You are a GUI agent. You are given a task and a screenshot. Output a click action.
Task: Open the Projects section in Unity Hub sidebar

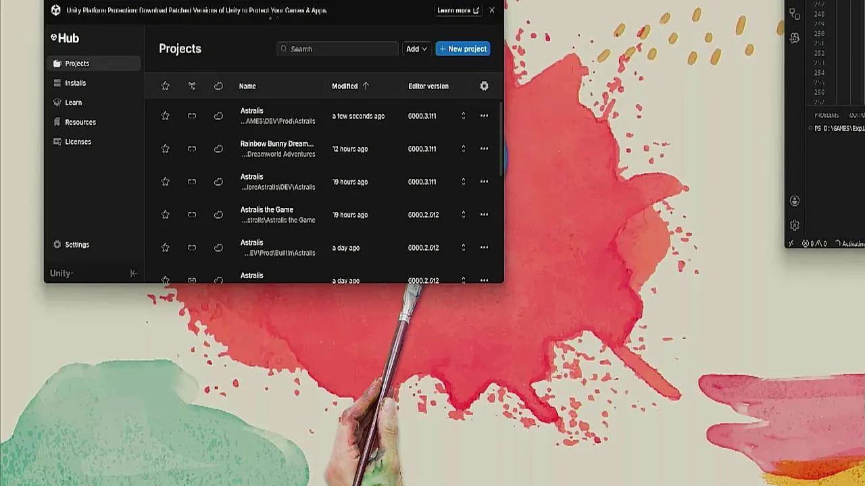pos(93,63)
